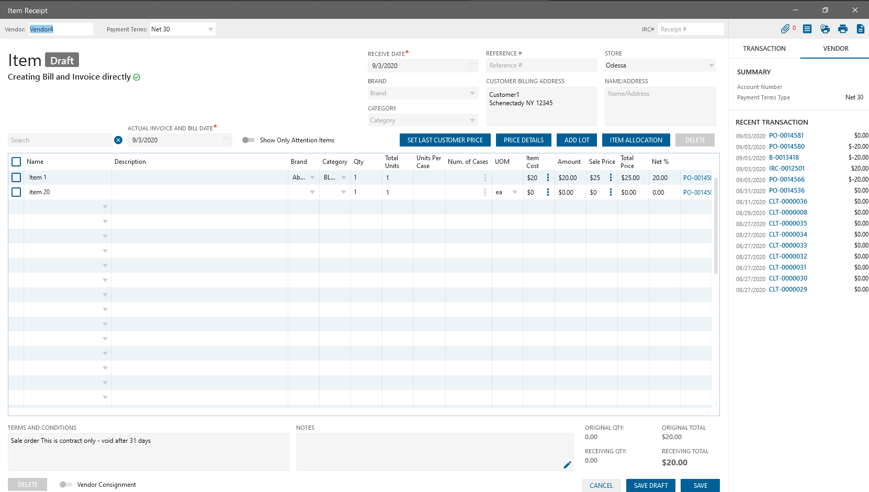
Task: Click the Save Draft button
Action: (x=650, y=486)
